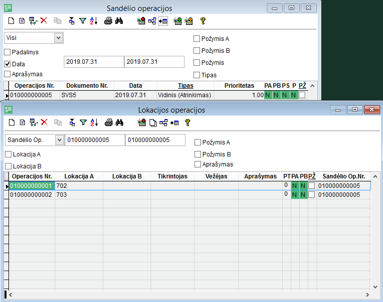
Task: Toggle the Tipas checkbox in Sandėlio operacijos
Action: 197,75
